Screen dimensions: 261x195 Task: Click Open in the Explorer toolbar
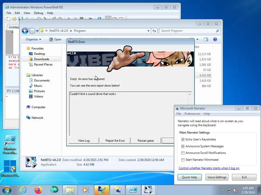[x=55, y=39]
